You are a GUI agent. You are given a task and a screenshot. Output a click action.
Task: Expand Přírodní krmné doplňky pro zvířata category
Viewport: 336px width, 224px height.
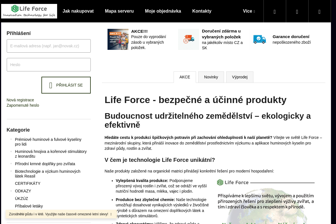coord(11,164)
